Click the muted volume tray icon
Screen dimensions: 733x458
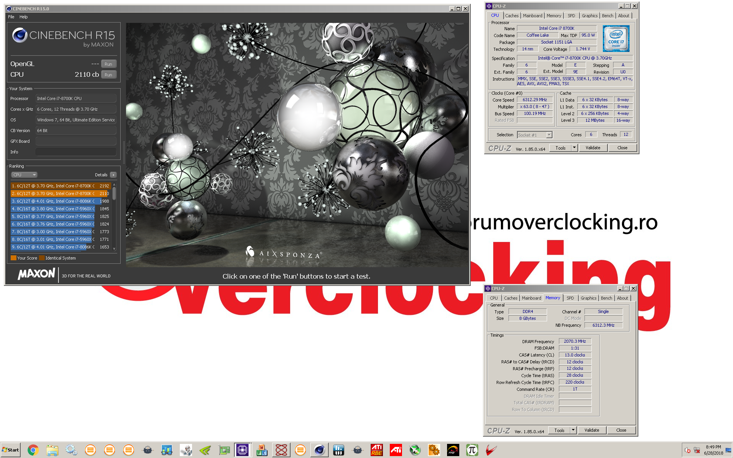click(687, 450)
